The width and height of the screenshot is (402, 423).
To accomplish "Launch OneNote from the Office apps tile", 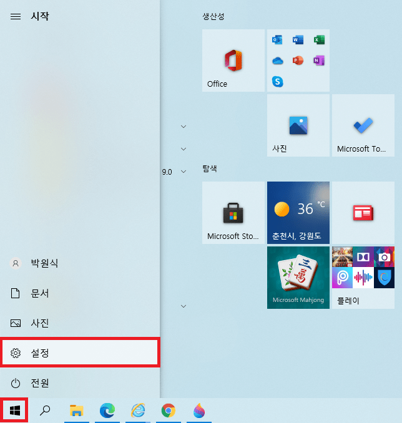I will point(319,61).
